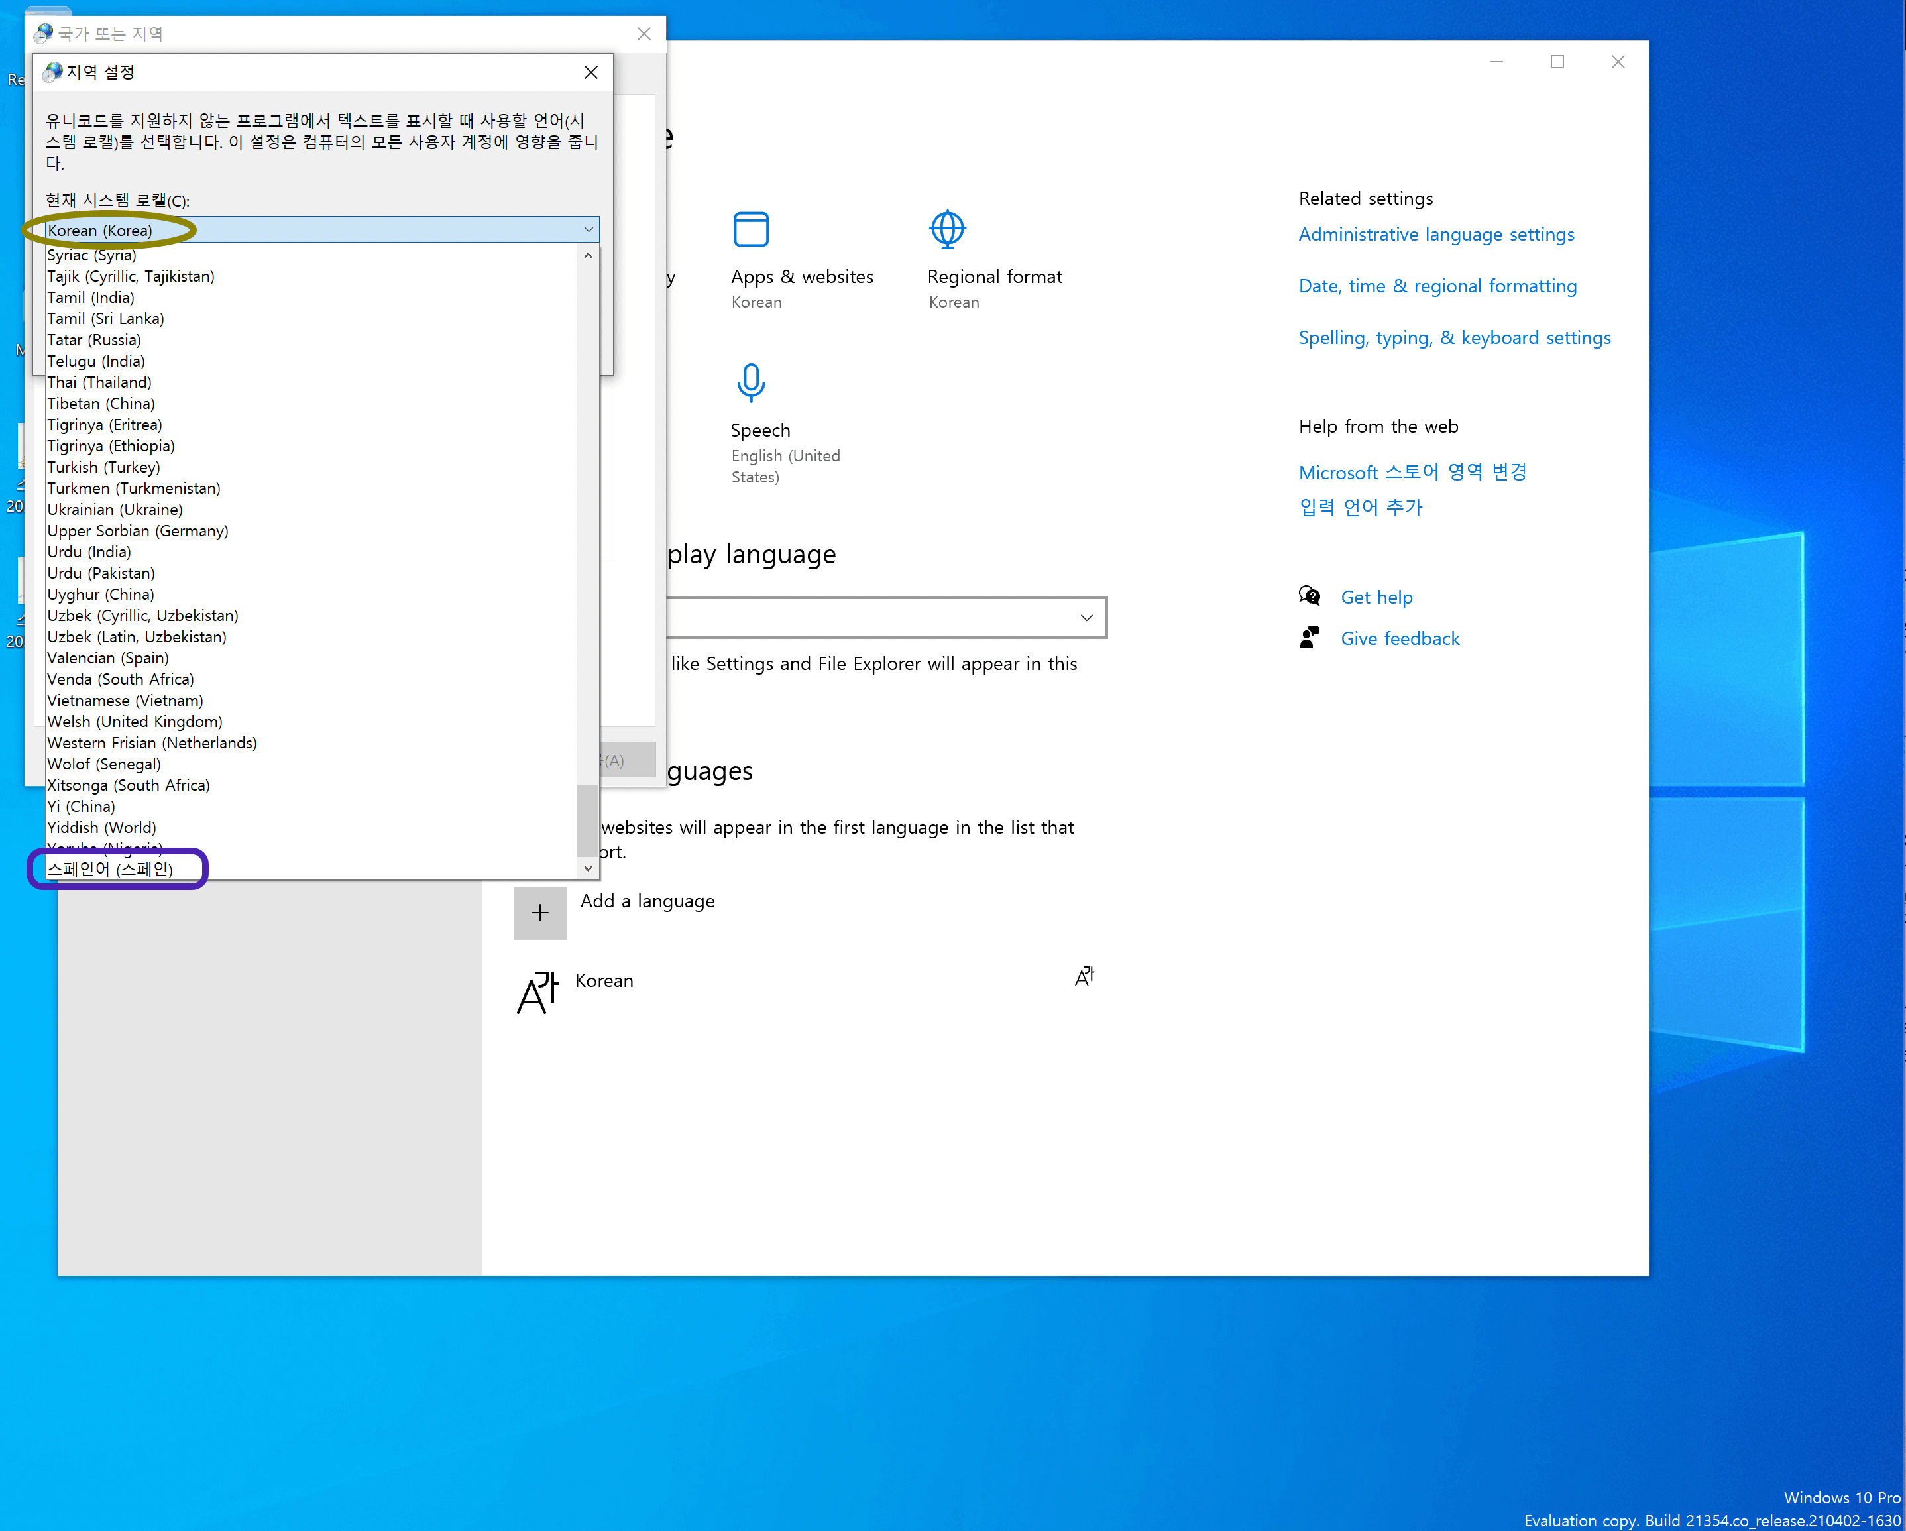Click the plus icon to add a language
Image resolution: width=1906 pixels, height=1531 pixels.
click(x=540, y=912)
